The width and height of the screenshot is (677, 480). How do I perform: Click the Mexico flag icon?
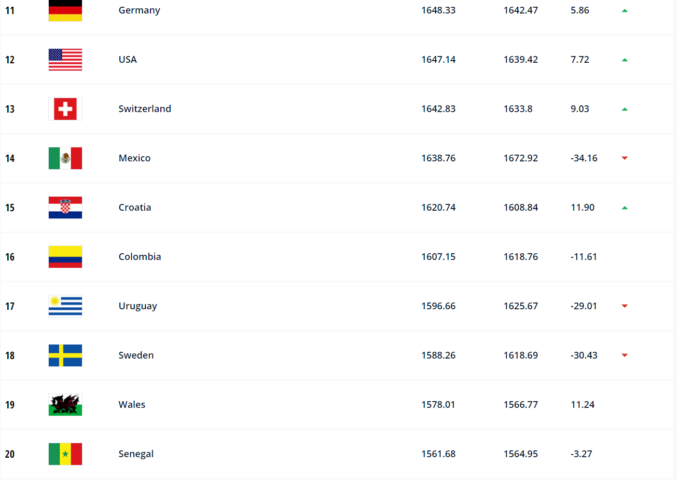[x=65, y=158]
